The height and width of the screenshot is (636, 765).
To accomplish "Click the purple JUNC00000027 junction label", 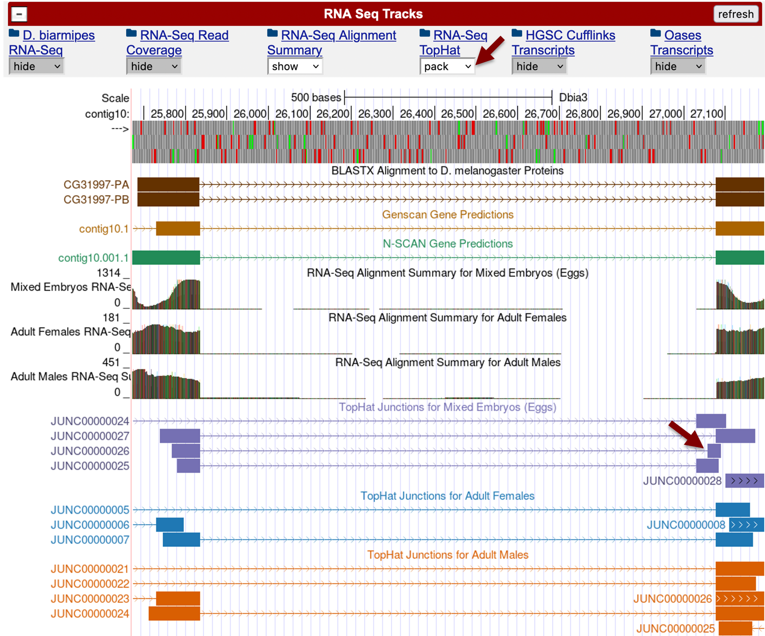I will point(90,436).
